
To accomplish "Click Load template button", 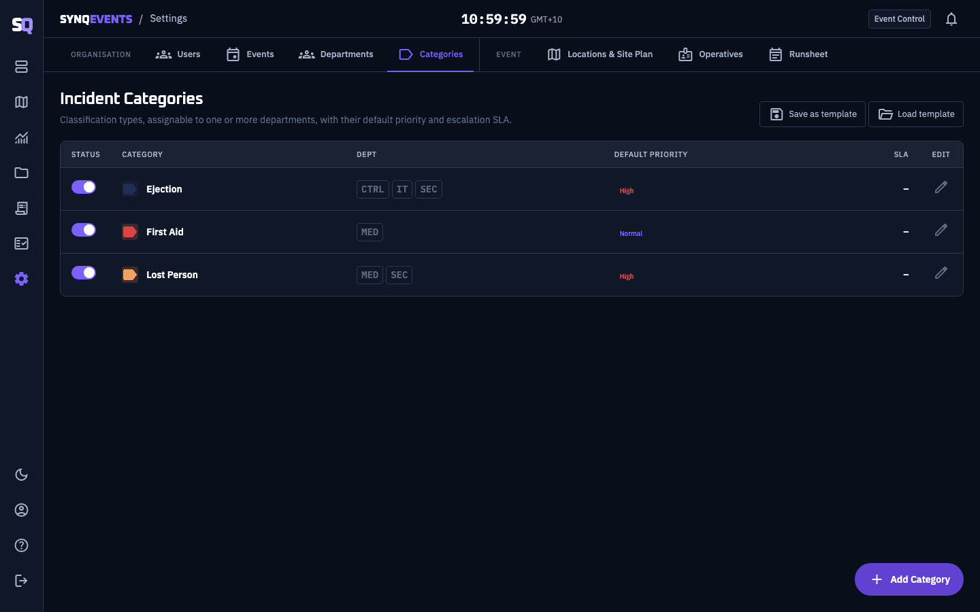I will (x=916, y=114).
